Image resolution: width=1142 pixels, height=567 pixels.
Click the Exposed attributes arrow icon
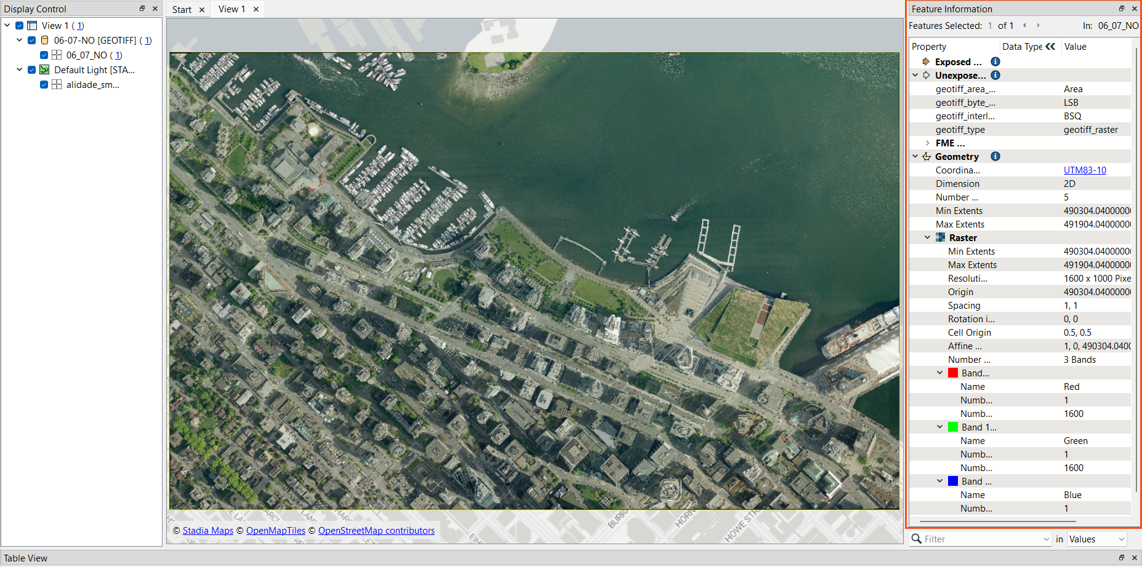(x=926, y=61)
